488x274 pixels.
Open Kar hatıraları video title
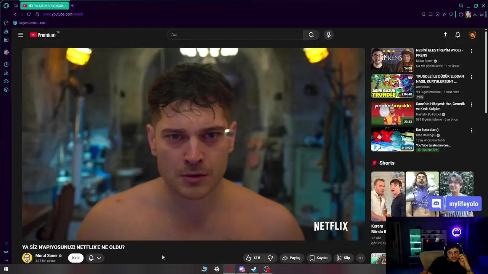[427, 130]
